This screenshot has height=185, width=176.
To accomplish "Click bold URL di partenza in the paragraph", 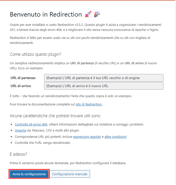I will tap(82, 63).
